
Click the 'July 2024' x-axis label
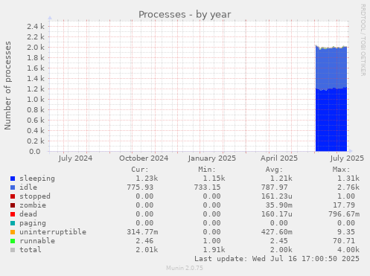point(75,158)
